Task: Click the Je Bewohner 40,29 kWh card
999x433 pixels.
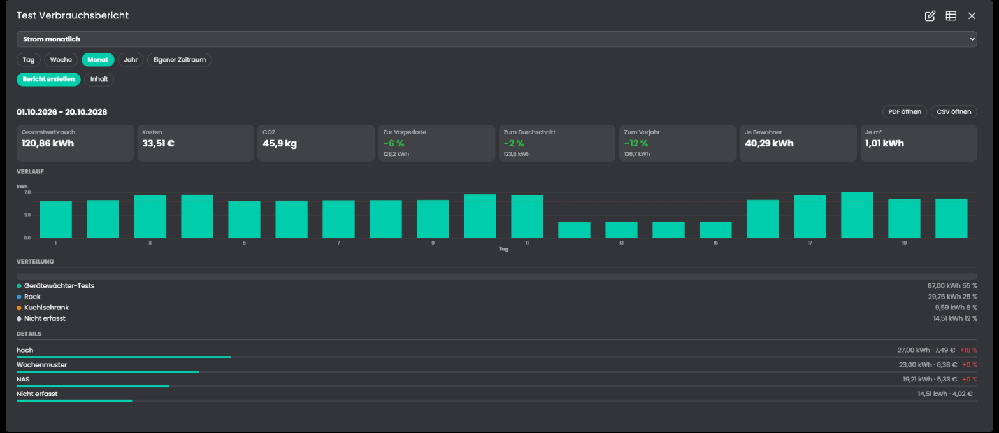Action: 798,143
